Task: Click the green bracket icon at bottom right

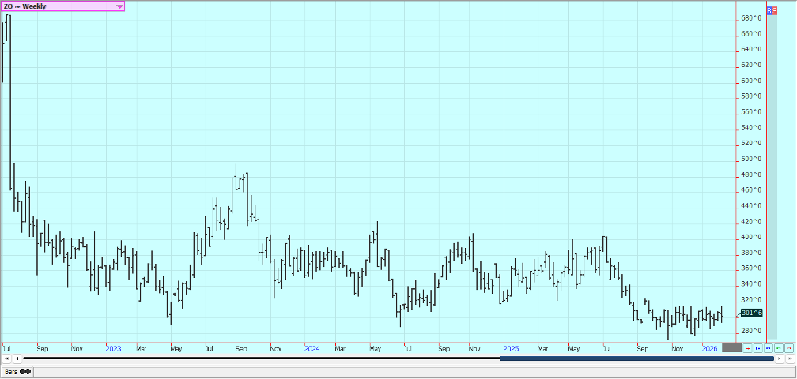Action: (x=779, y=347)
